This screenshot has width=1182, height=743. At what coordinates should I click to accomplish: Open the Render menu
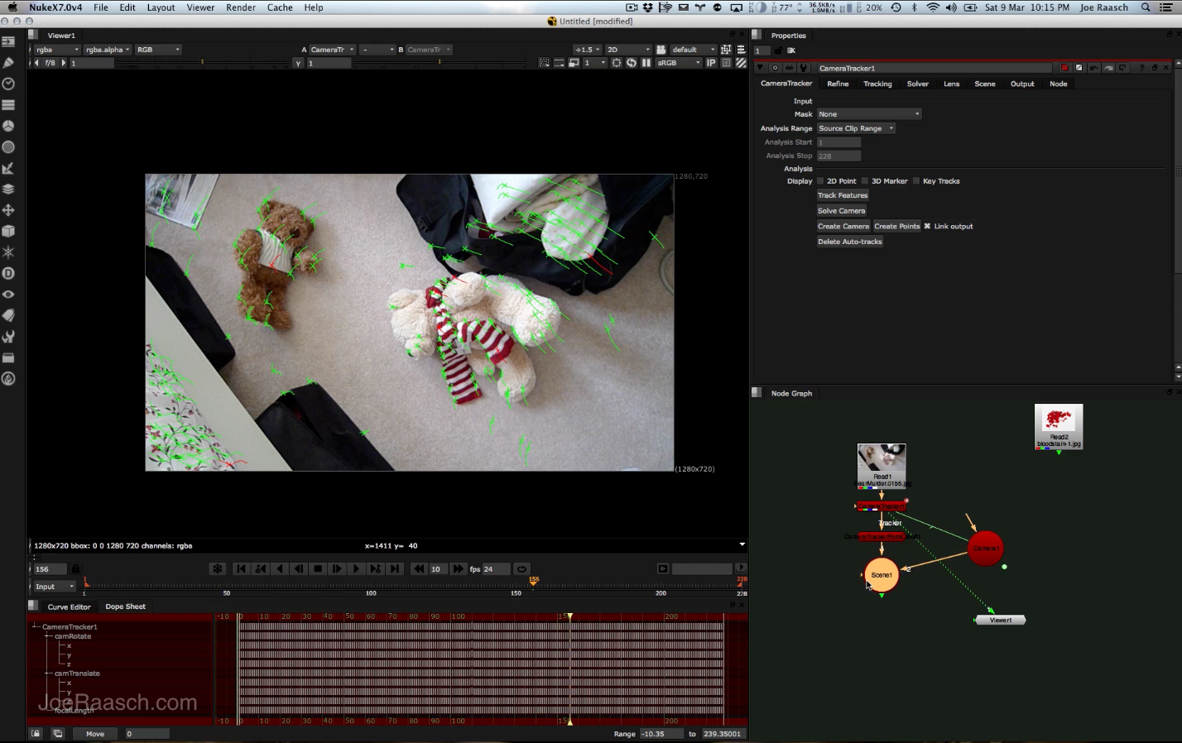click(x=241, y=7)
